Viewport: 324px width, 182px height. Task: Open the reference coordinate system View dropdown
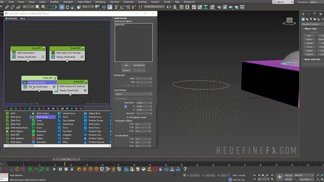[x=88, y=7]
